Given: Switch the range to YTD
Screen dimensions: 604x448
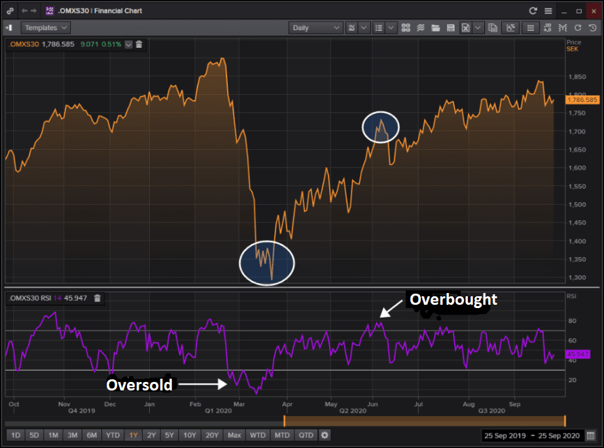Looking at the screenshot, I should (x=113, y=436).
